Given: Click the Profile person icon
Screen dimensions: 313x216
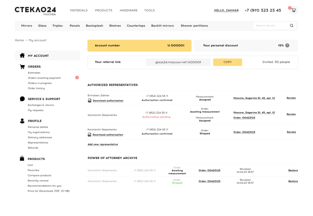Looking at the screenshot, I should (x=22, y=121).
